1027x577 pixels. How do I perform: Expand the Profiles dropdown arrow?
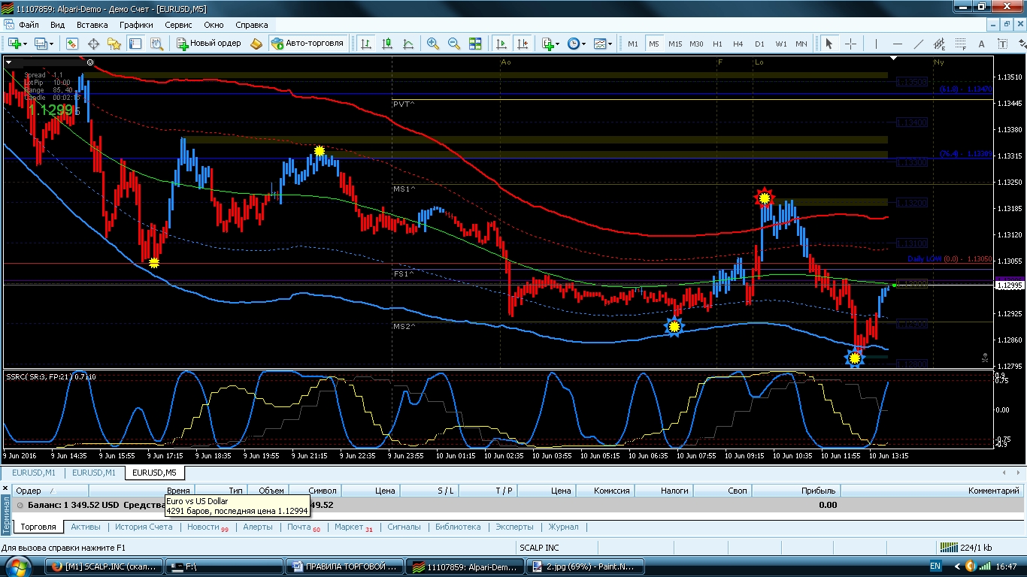coord(52,44)
